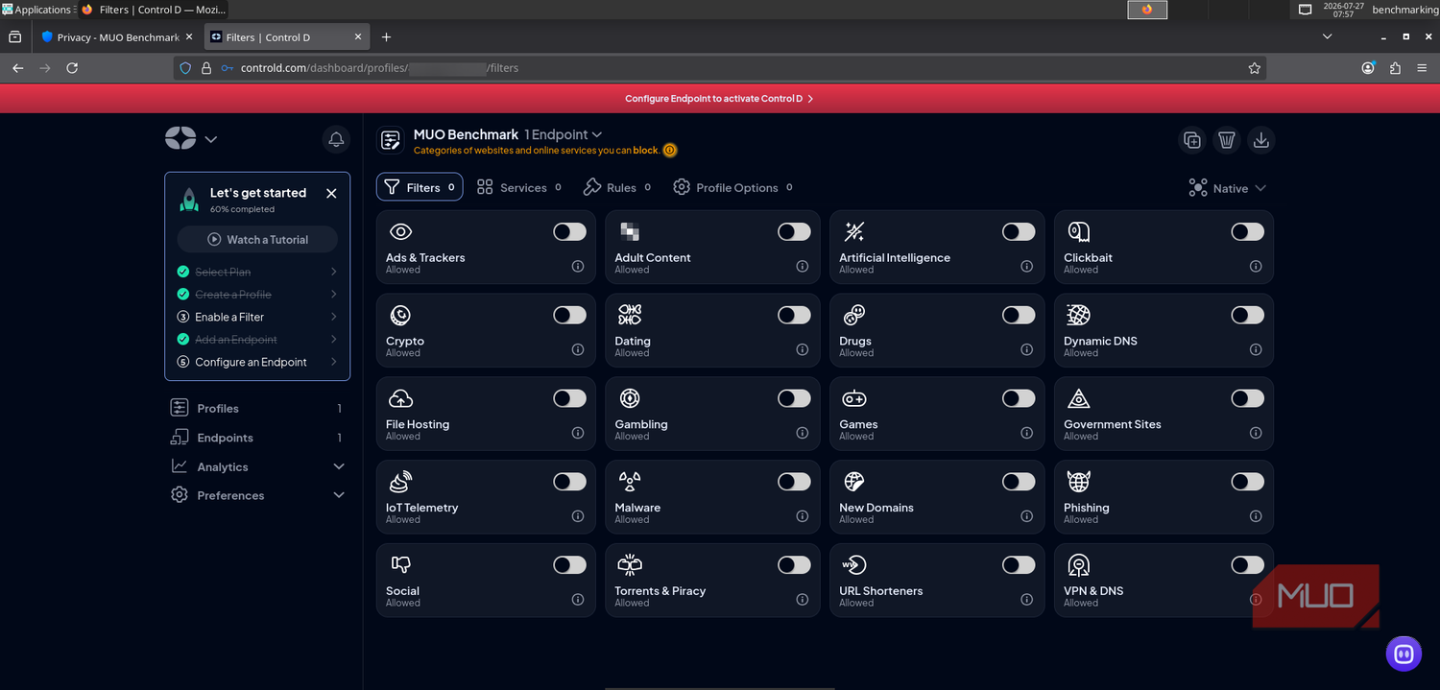
Task: Switch to the Privacy - MUO Benchmark browser tab
Action: (115, 37)
